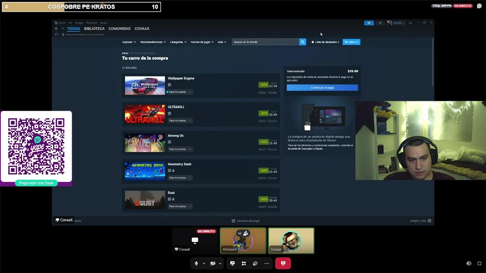Open the Discord activities launcher
Viewport: 486px width, 273px height.
tap(244, 264)
